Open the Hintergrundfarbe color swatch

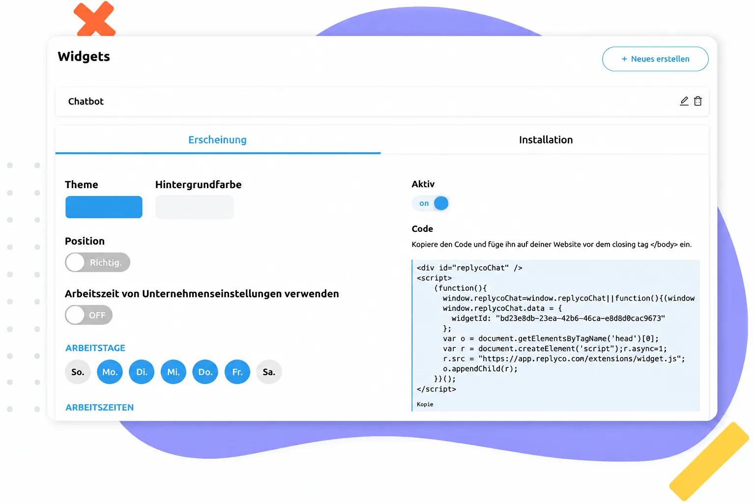coord(195,207)
